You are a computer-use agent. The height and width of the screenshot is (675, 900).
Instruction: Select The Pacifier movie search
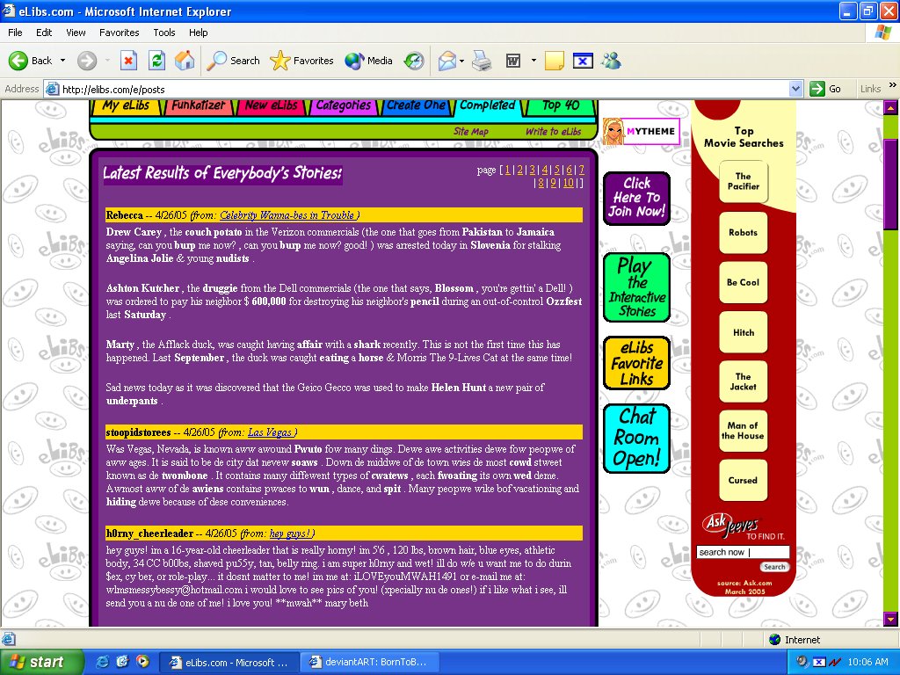pos(744,181)
